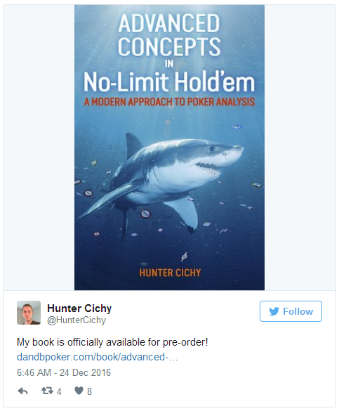Click the Twitter bird icon in Follow button

point(274,311)
